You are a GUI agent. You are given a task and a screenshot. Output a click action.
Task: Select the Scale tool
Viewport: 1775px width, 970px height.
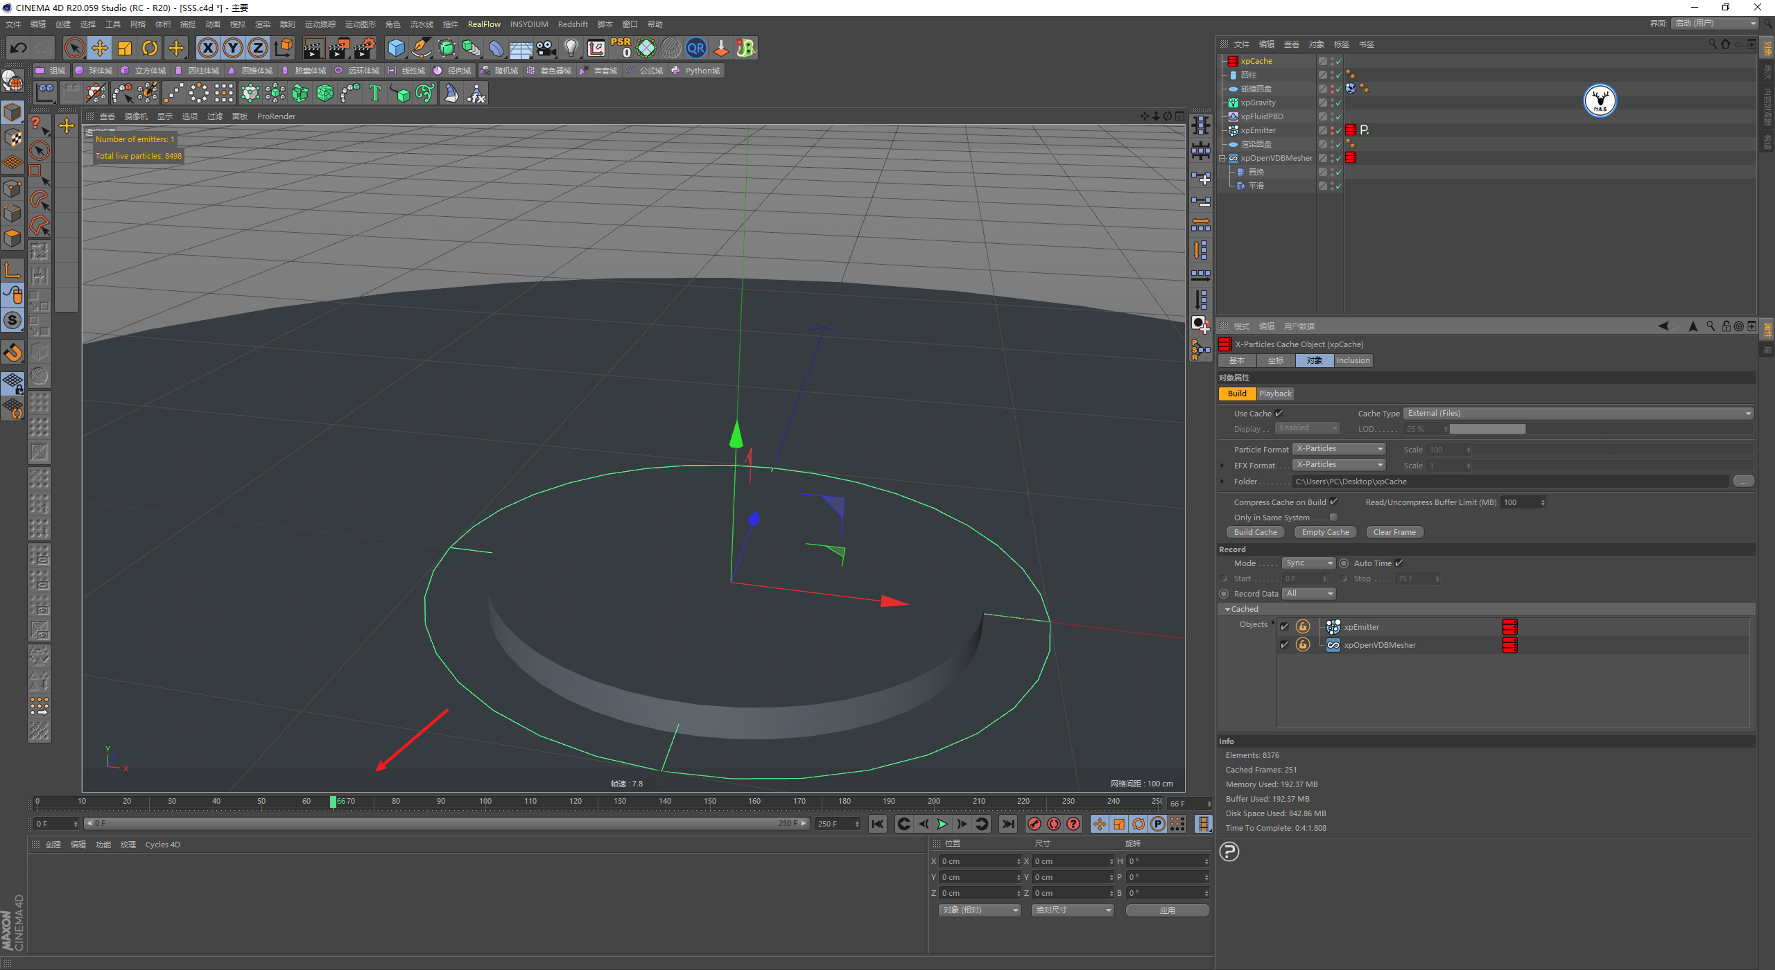[x=125, y=48]
